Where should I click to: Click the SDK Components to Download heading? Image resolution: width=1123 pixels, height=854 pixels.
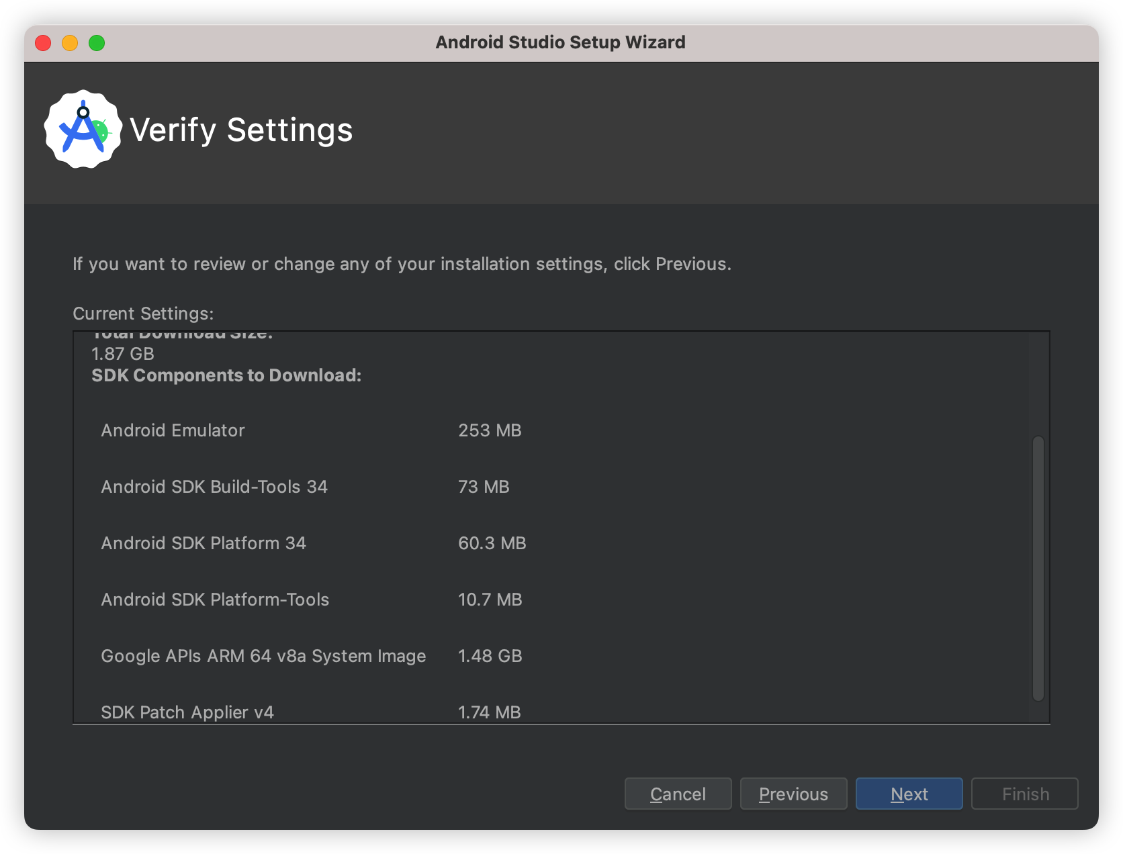[x=226, y=375]
